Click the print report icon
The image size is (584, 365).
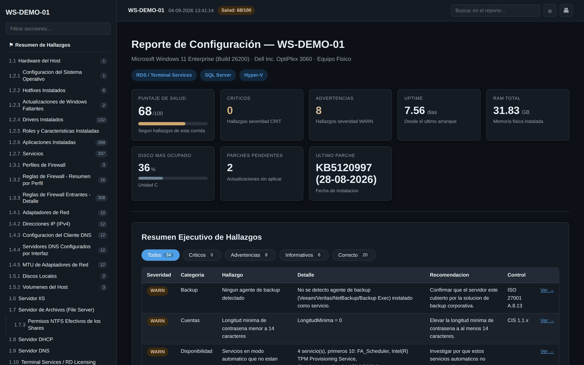coord(566,11)
